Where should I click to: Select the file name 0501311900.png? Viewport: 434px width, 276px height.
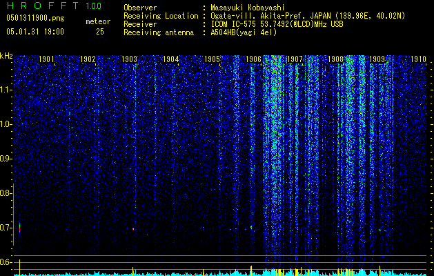35,18
